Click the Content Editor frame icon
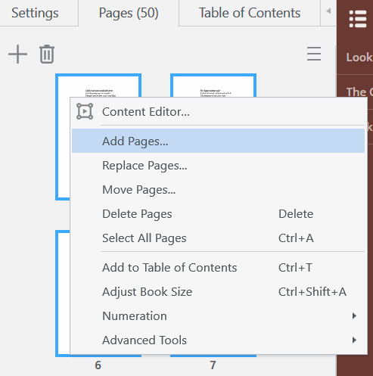 85,111
